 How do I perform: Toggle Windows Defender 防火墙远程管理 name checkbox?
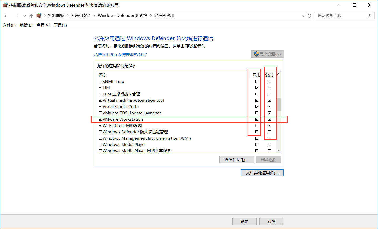pyautogui.click(x=100, y=132)
